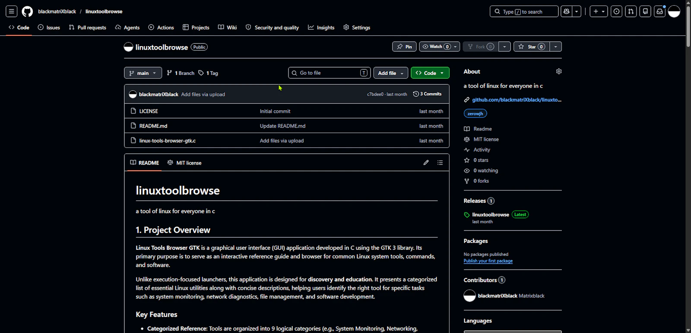Star the repository
The height and width of the screenshot is (333, 691).
(532, 47)
